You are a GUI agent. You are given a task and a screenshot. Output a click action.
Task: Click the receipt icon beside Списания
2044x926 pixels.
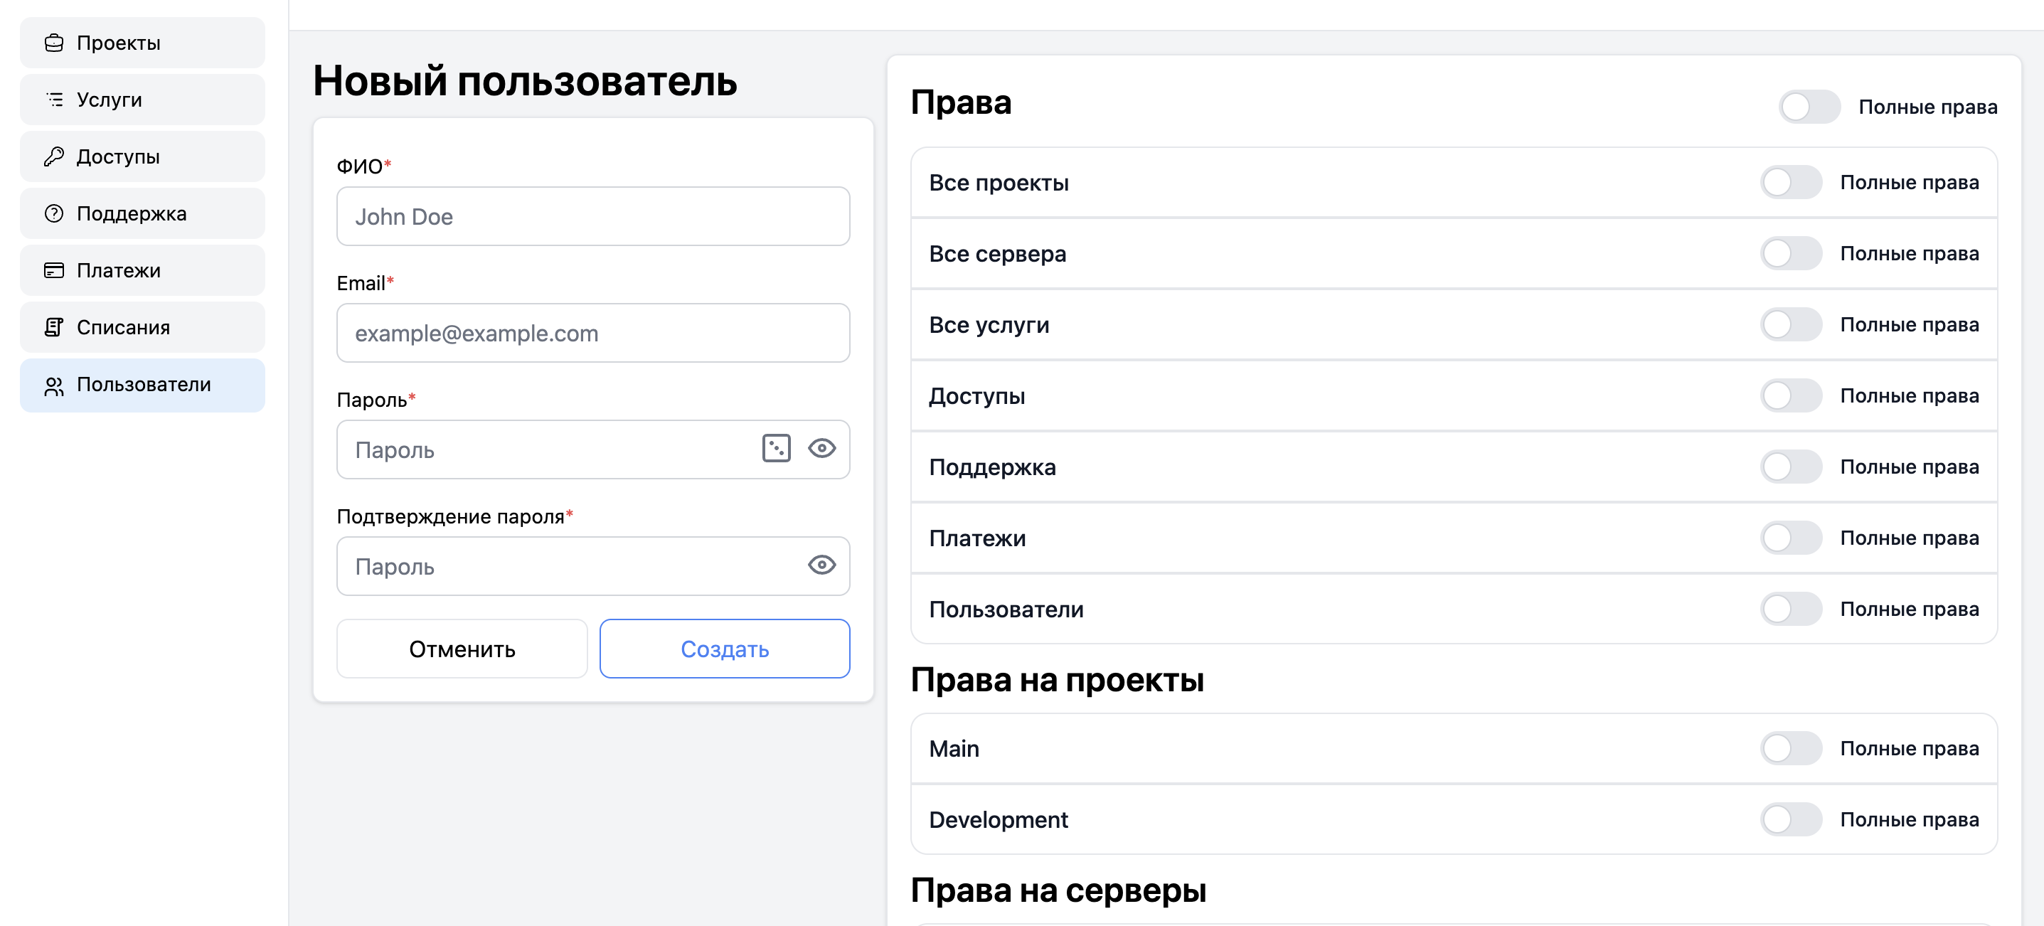tap(54, 327)
